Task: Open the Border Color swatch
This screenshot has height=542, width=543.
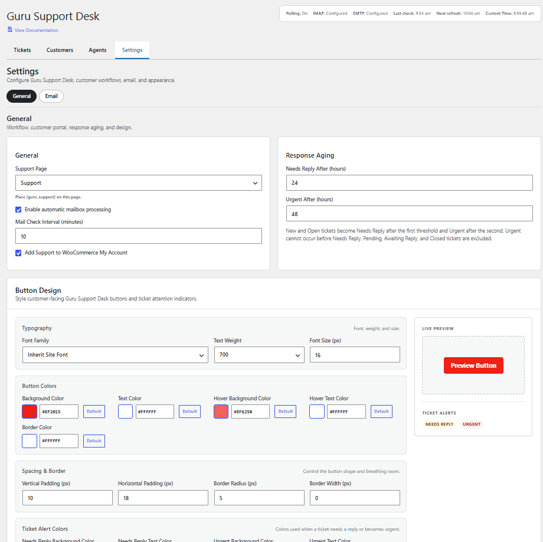Action: [x=30, y=441]
